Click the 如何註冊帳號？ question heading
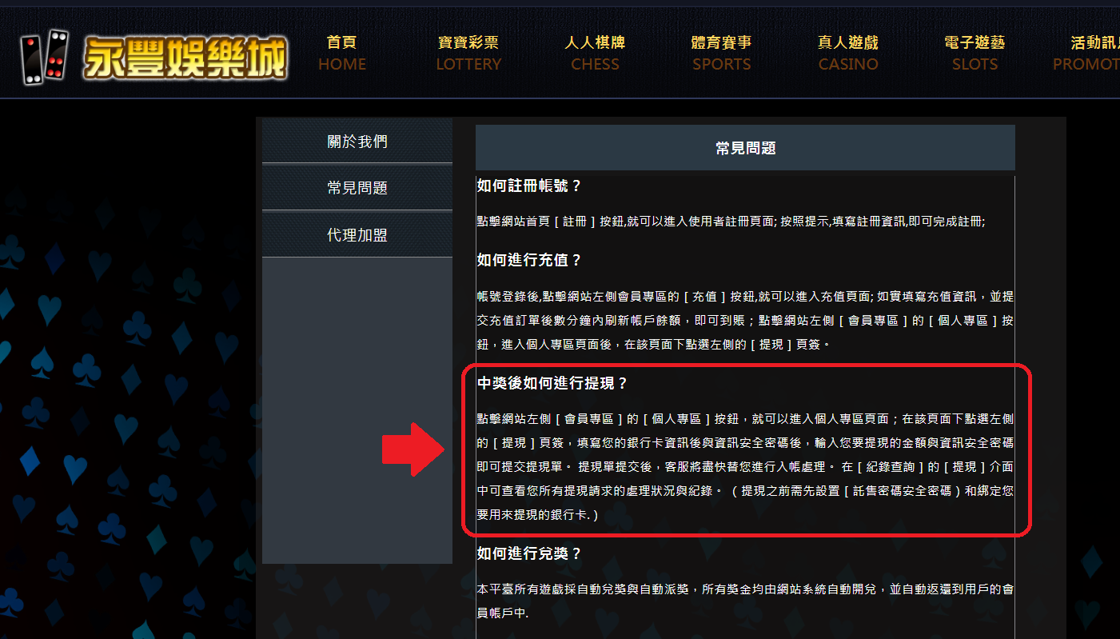 click(x=529, y=186)
